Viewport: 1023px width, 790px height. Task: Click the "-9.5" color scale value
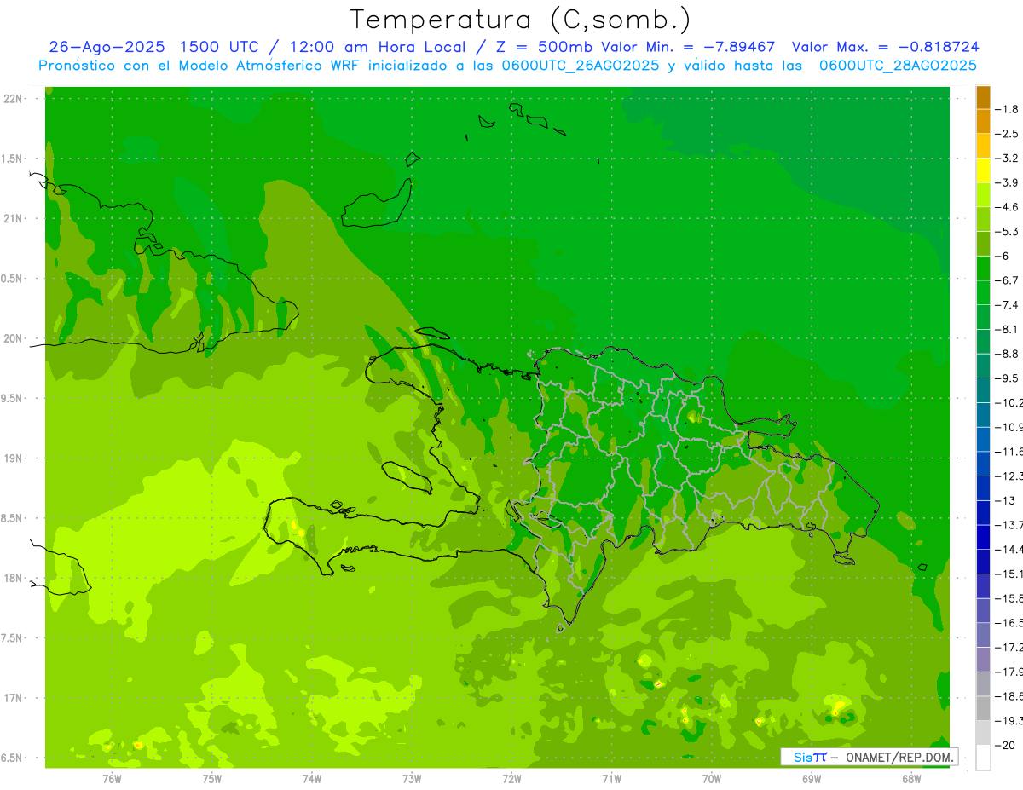click(x=1007, y=378)
